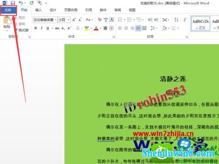The width and height of the screenshot is (219, 164).
Task: Open the Change Case Aa dropdown
Action: 89,20
